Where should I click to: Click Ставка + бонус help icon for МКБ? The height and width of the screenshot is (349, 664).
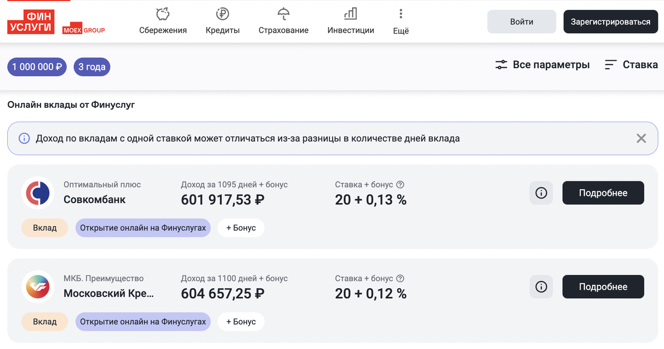point(401,279)
